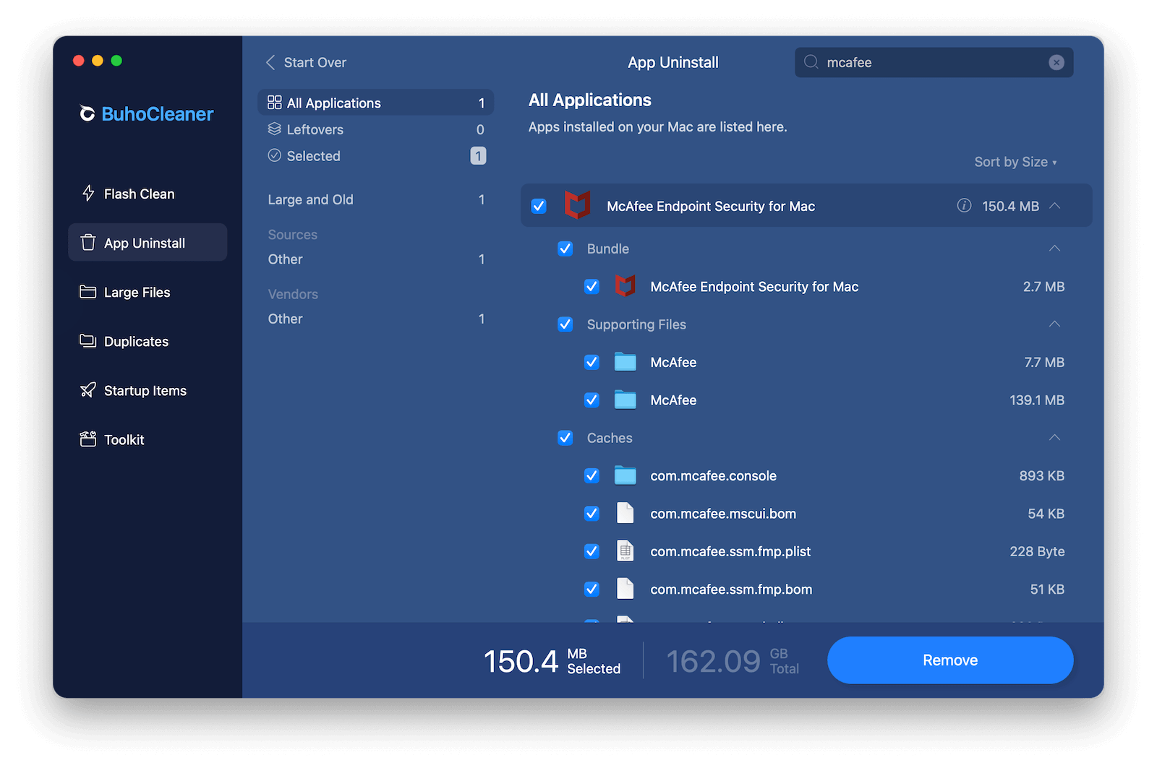Click the Start Over back chevron
The height and width of the screenshot is (768, 1157).
pyautogui.click(x=270, y=62)
